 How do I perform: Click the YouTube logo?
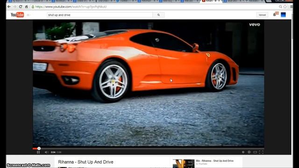pos(17,14)
